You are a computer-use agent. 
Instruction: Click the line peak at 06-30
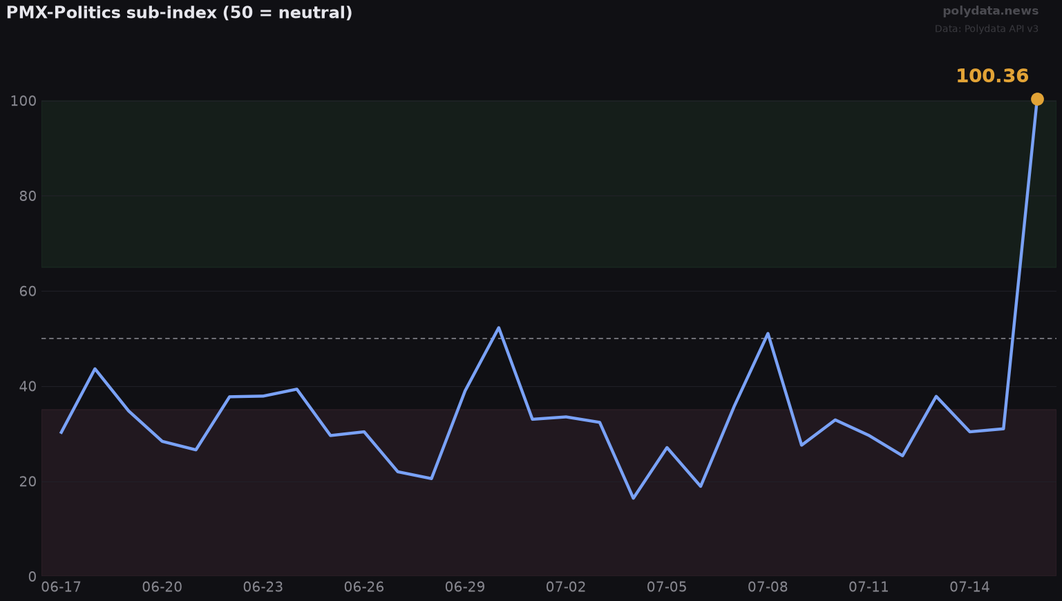click(499, 328)
